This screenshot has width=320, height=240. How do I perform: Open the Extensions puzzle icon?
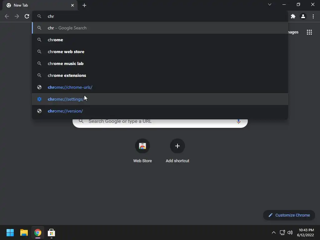293,16
